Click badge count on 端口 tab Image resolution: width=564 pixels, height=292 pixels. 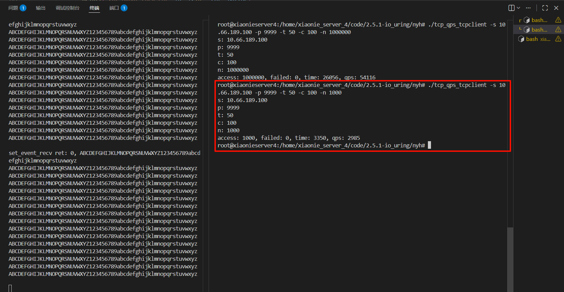tap(124, 8)
